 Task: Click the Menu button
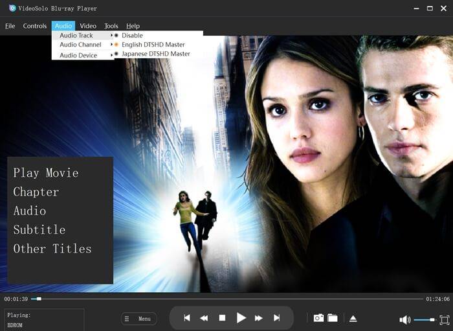pos(139,319)
